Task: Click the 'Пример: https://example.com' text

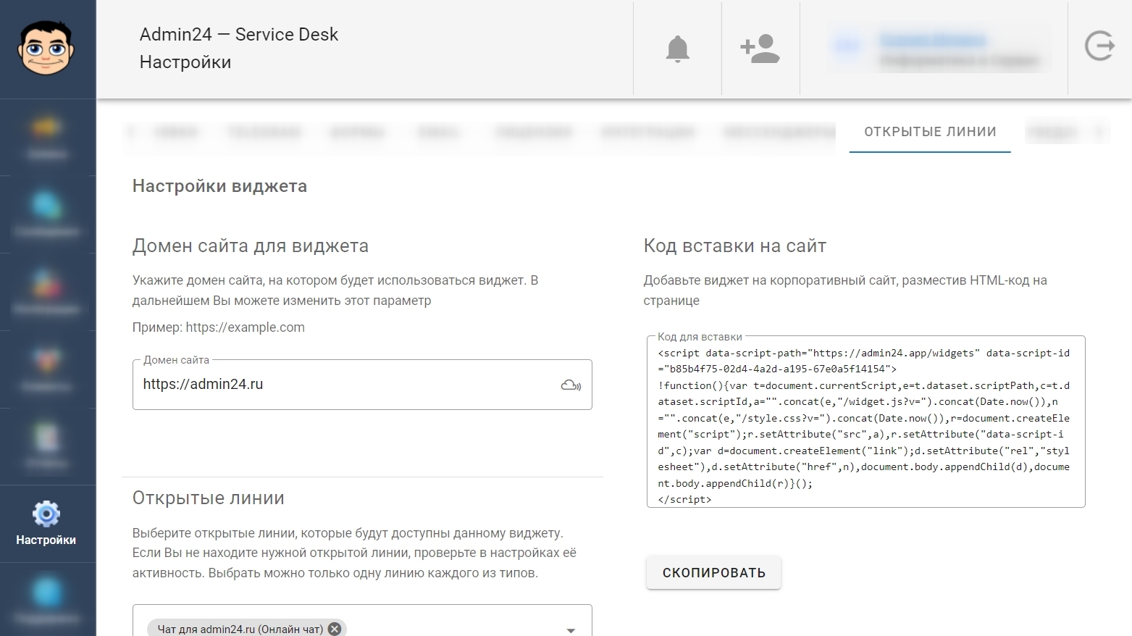Action: [219, 327]
